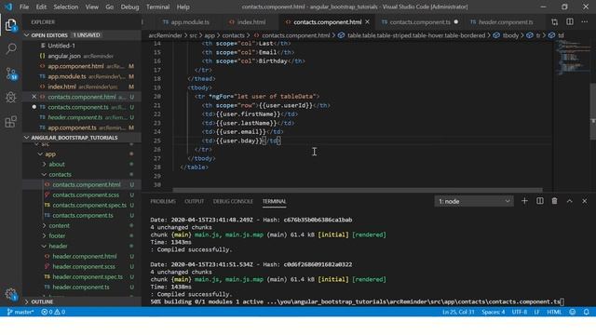Open the Selection menu
Image resolution: width=596 pixels, height=335 pixels.
click(x=66, y=7)
